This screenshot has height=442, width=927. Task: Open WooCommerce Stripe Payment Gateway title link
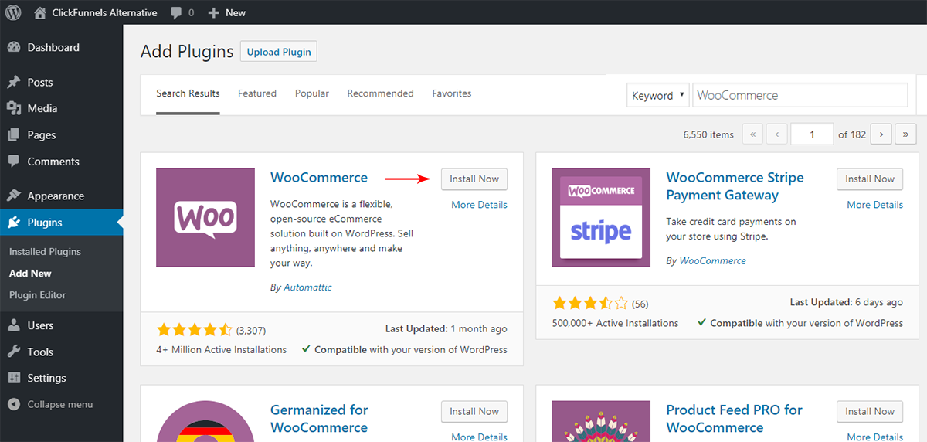[735, 186]
